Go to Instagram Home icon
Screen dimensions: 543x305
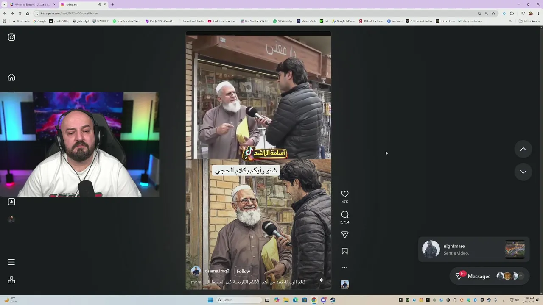11,77
